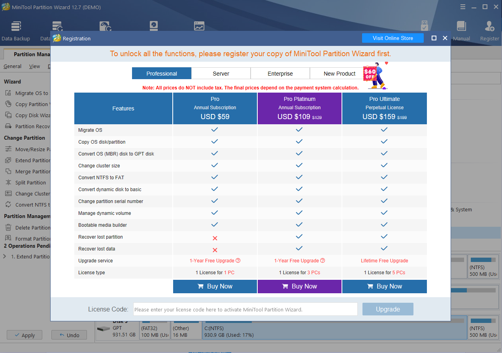Click Buy Now under Pro Platinum plan
Screen dimensions: 502x353
[x=300, y=287]
